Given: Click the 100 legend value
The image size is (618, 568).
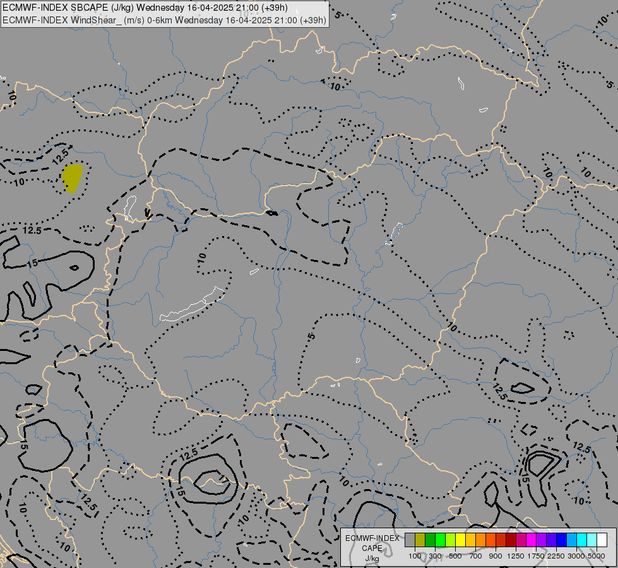Looking at the screenshot, I should (x=415, y=556).
